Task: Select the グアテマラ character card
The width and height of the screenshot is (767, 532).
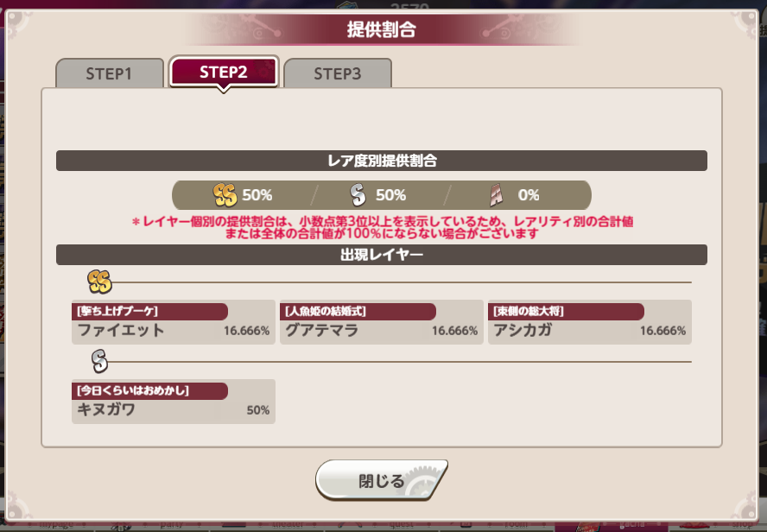Action: click(382, 322)
